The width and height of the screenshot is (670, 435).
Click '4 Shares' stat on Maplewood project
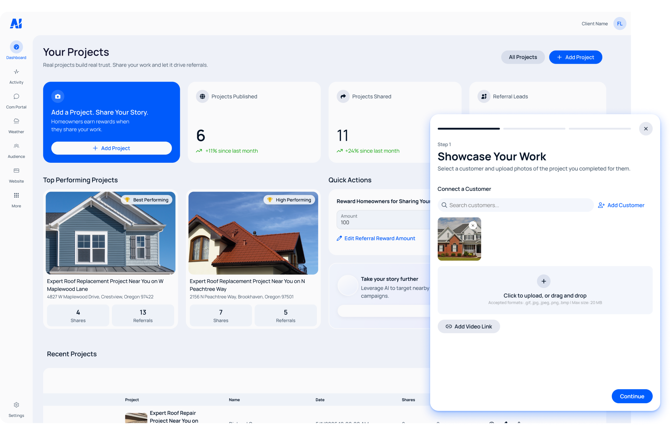[x=78, y=315]
